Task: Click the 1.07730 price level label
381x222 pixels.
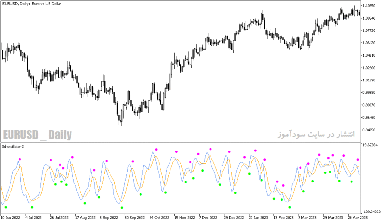Action: [x=369, y=30]
